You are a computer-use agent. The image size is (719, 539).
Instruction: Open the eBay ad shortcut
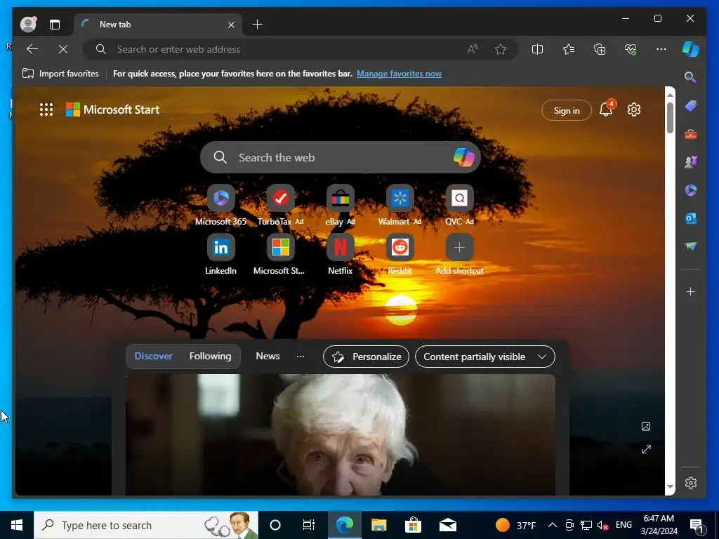click(x=341, y=206)
